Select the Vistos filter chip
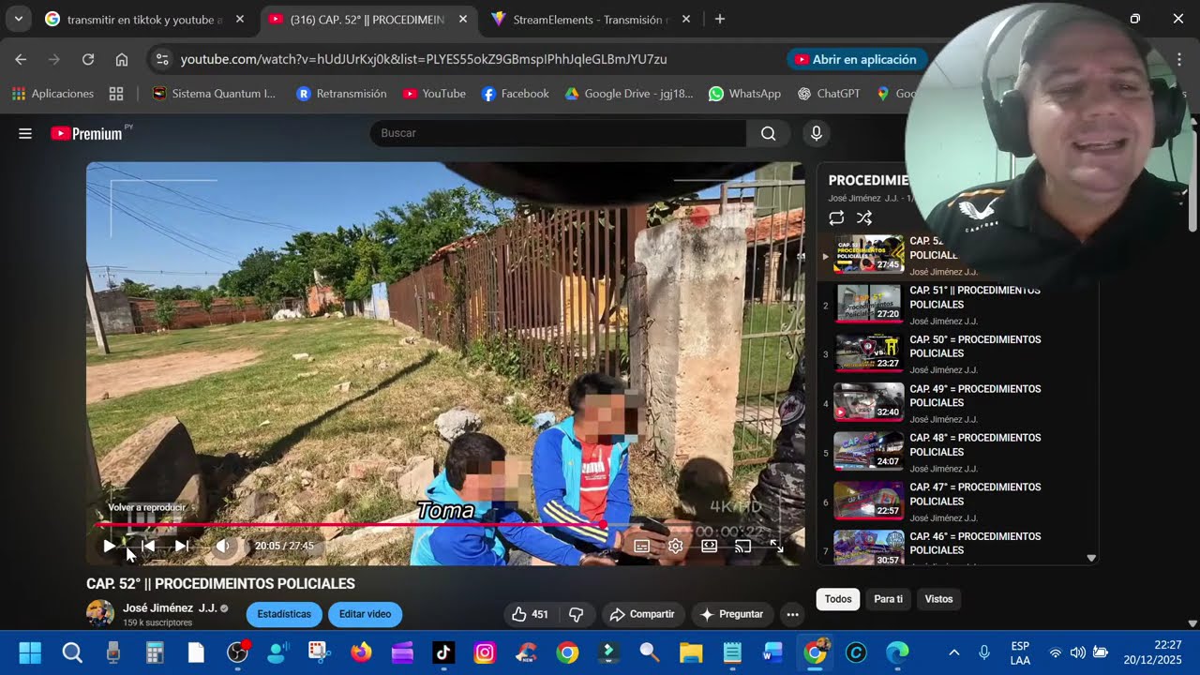1200x675 pixels. coord(938,599)
